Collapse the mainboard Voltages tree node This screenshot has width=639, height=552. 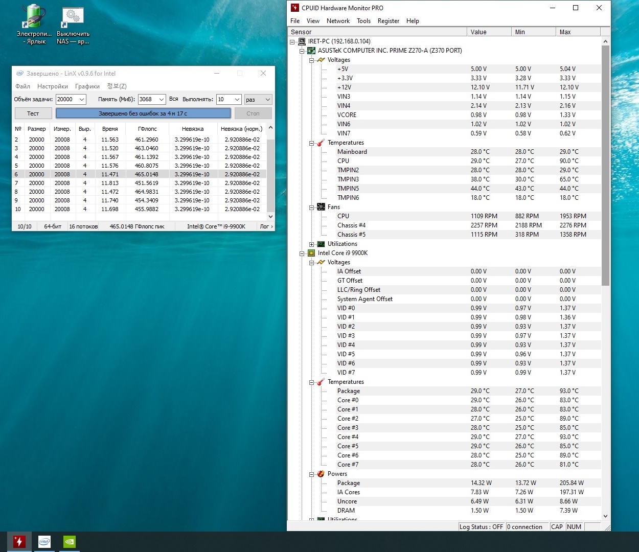(x=311, y=60)
